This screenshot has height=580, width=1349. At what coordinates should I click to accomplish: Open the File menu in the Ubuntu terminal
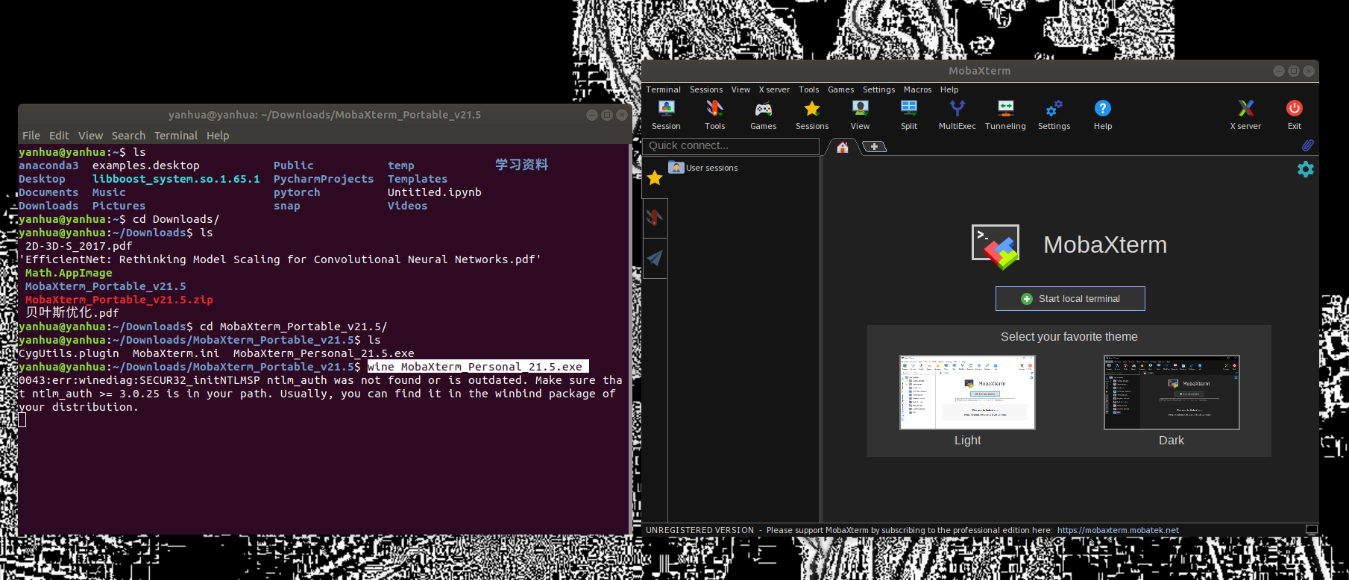[31, 136]
